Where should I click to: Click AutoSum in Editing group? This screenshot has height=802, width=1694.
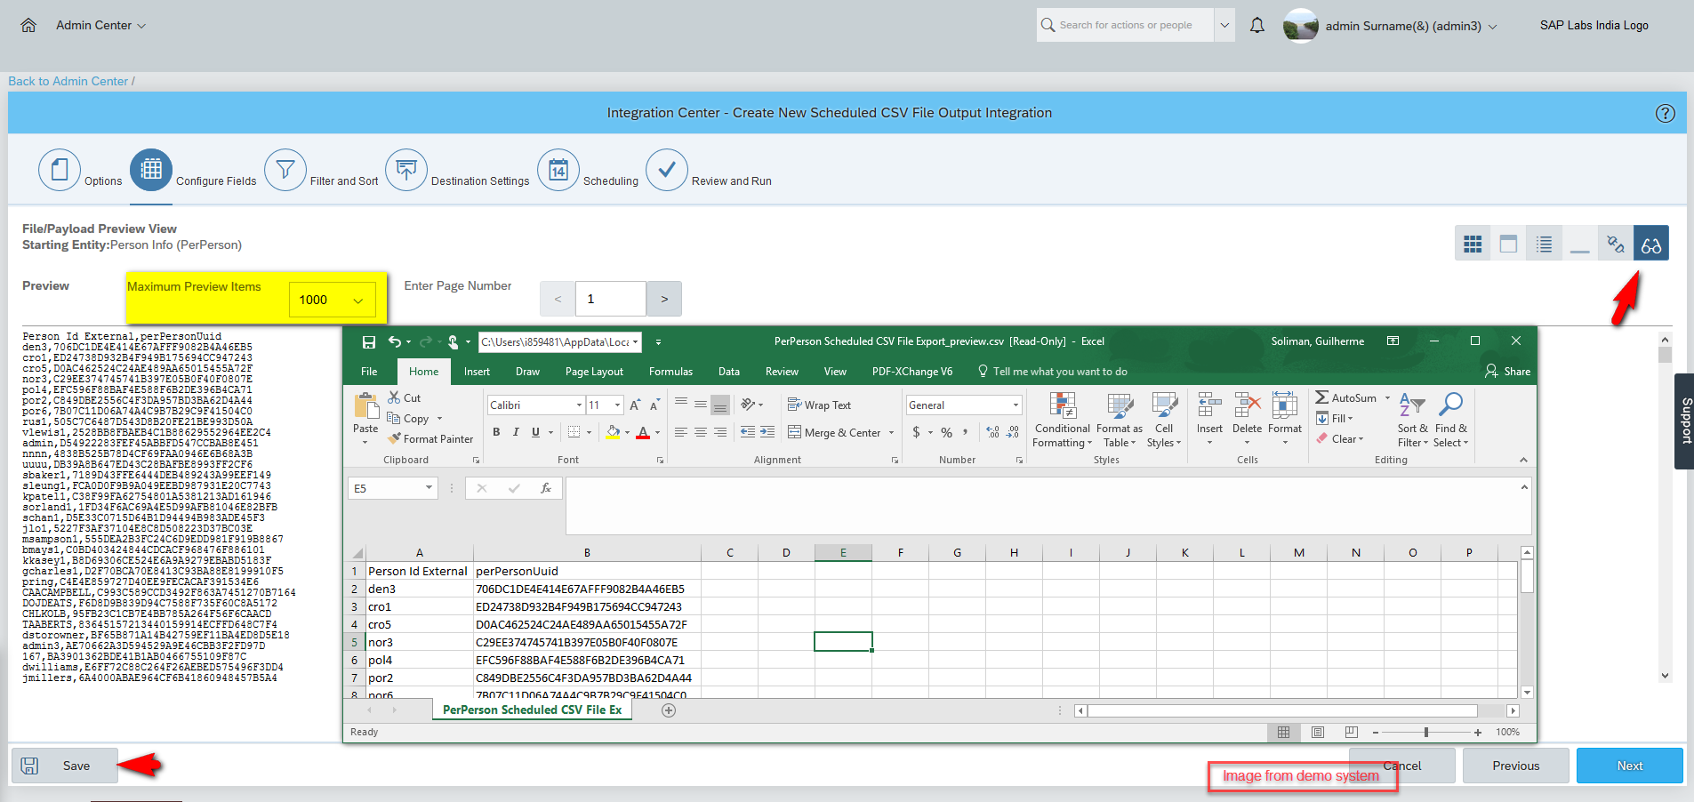1346,397
